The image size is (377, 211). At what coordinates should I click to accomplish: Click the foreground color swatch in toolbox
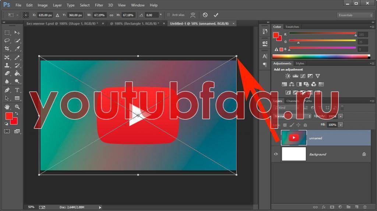[9, 116]
